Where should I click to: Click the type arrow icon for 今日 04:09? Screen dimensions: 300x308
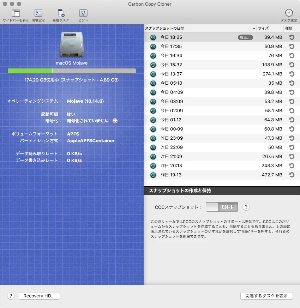click(x=292, y=92)
